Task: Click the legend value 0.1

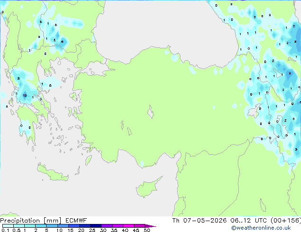Action: (x=5, y=230)
